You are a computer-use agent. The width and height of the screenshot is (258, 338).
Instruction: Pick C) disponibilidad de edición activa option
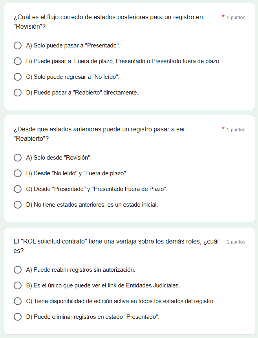click(x=18, y=301)
